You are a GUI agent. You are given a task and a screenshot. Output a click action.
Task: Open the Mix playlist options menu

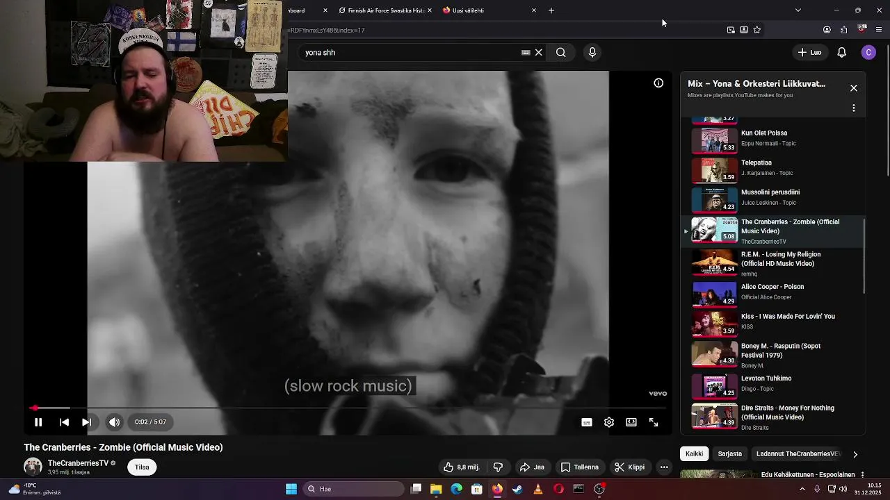tap(854, 108)
